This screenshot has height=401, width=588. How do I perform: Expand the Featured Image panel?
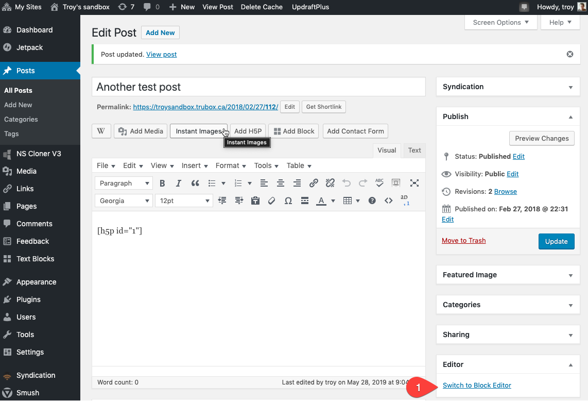[x=570, y=275]
